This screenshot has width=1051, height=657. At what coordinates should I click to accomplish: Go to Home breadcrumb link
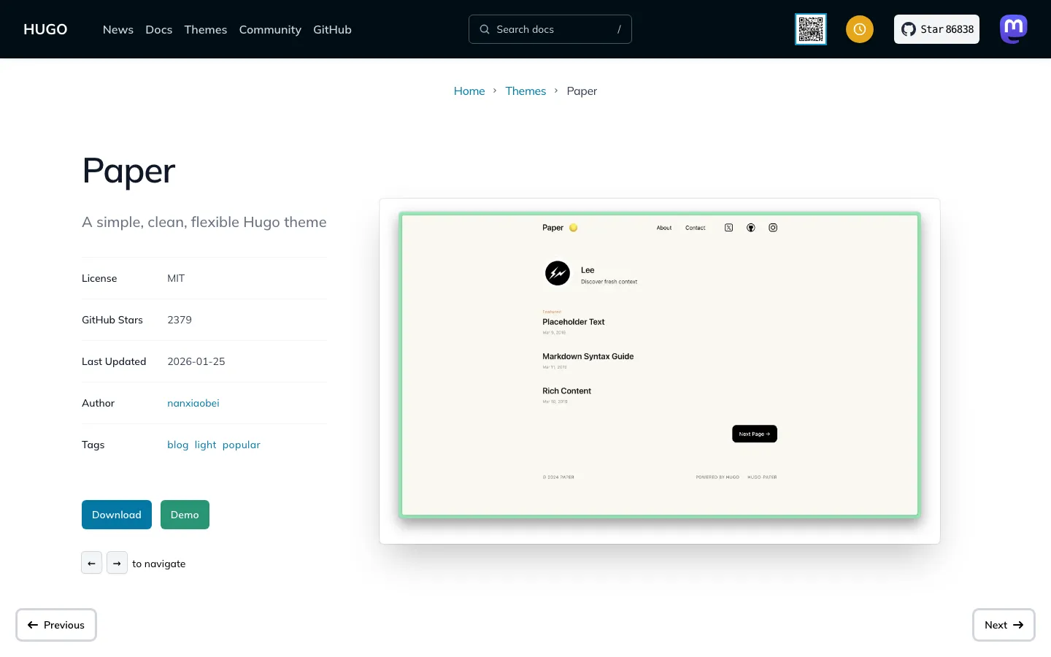(469, 91)
